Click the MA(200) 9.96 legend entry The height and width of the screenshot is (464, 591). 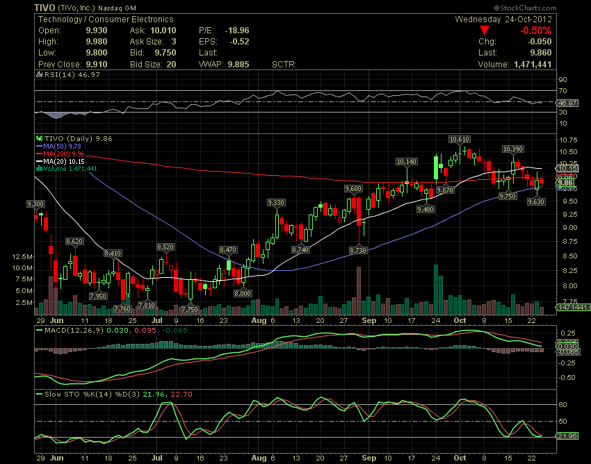coord(60,154)
